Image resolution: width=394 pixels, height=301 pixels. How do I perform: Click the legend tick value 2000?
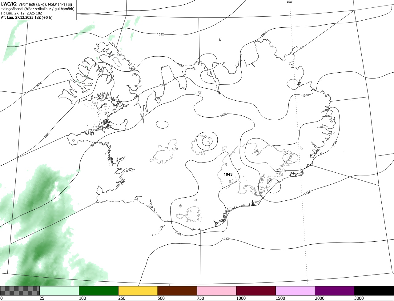point(320,298)
